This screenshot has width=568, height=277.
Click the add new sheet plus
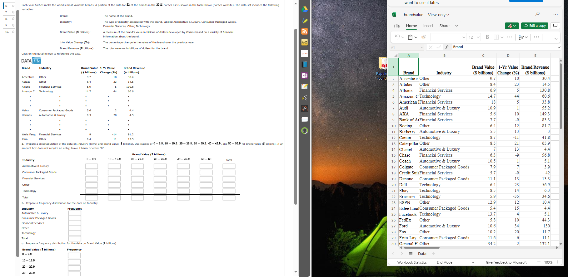(x=433, y=254)
